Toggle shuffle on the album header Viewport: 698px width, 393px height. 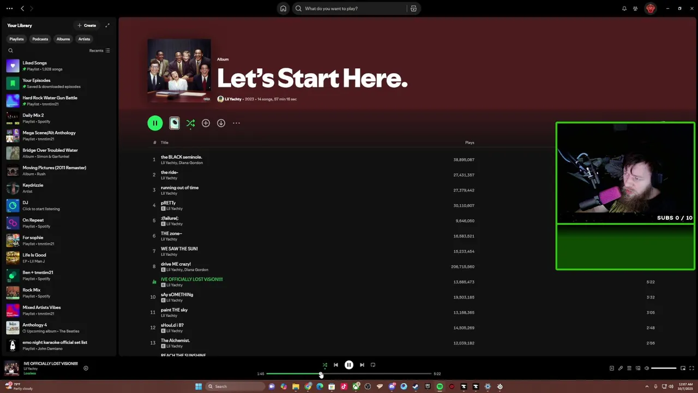pyautogui.click(x=190, y=123)
